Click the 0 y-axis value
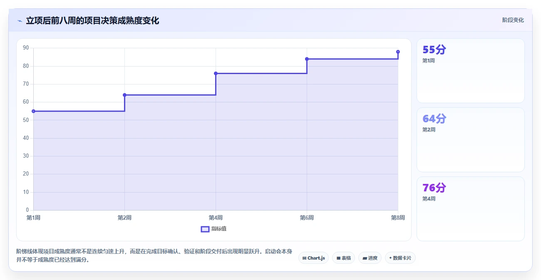 pyautogui.click(x=27, y=210)
